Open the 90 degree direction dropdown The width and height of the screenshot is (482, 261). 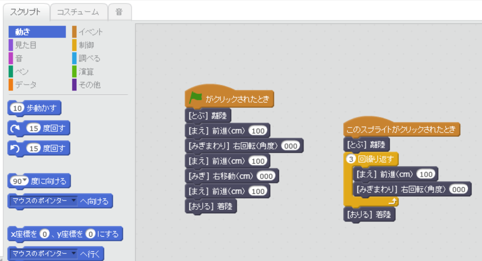(x=19, y=181)
